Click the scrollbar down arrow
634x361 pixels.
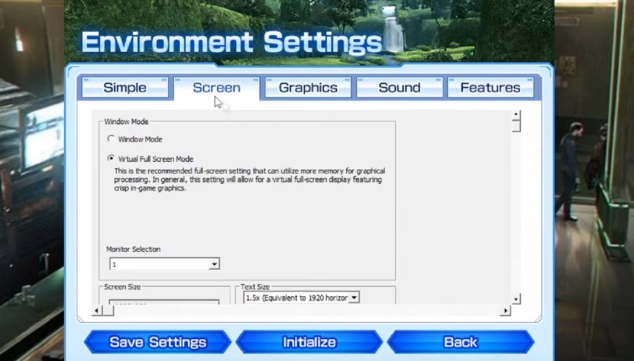point(516,299)
